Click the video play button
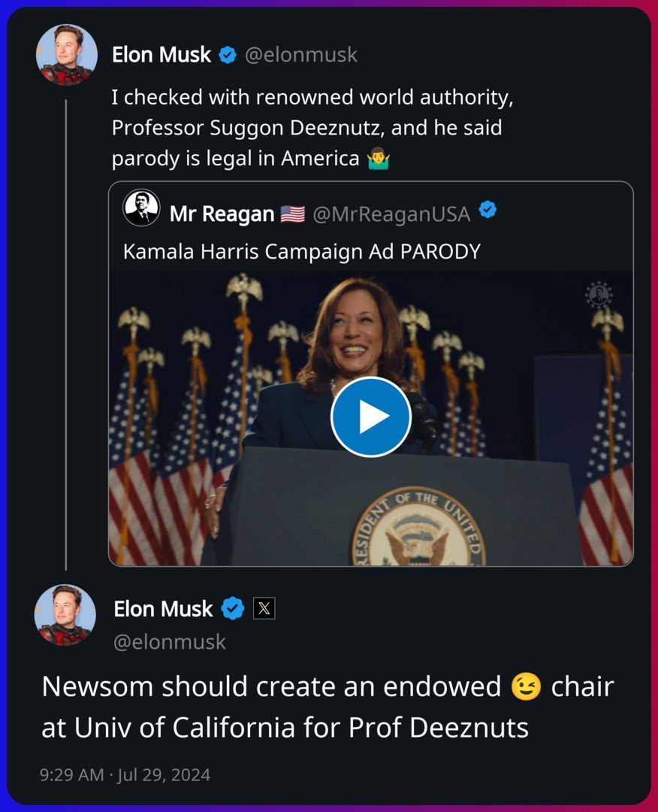This screenshot has height=812, width=658. pyautogui.click(x=371, y=417)
